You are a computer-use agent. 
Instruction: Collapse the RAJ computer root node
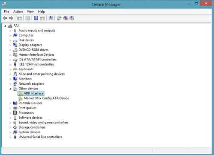coord(5,26)
